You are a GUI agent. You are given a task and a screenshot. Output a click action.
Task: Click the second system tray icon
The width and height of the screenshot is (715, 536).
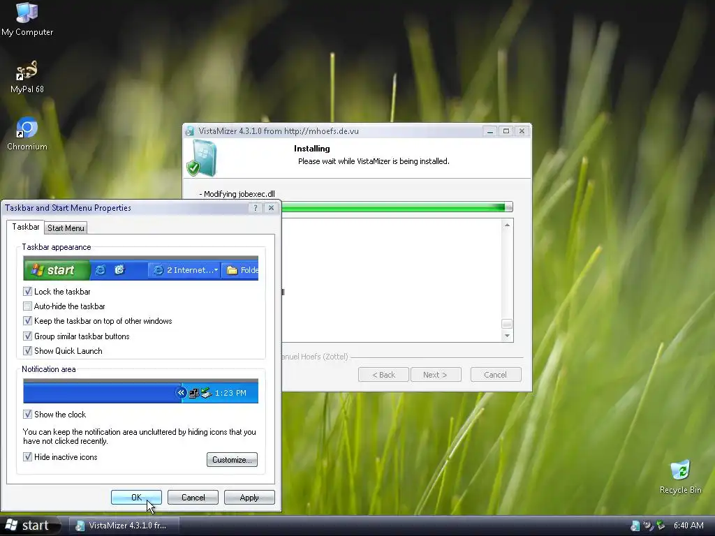[x=647, y=526]
